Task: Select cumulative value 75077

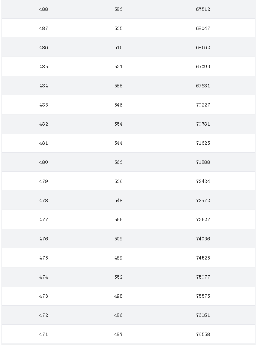Action: click(x=203, y=277)
